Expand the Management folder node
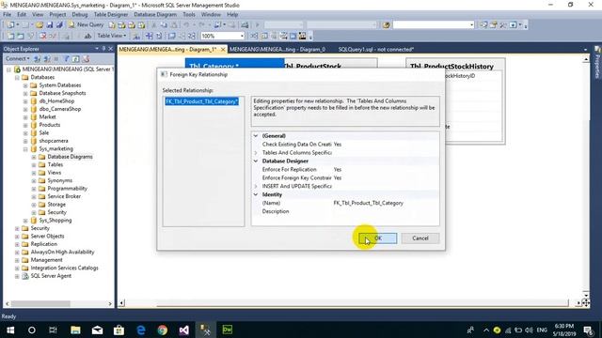This screenshot has height=338, width=602. click(x=17, y=260)
